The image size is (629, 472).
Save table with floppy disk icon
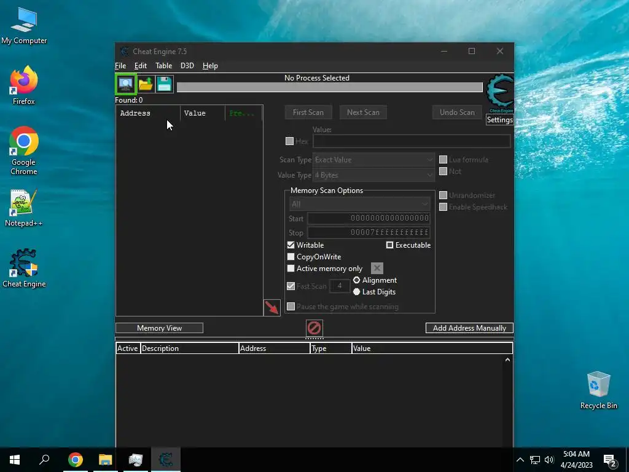[x=165, y=84]
